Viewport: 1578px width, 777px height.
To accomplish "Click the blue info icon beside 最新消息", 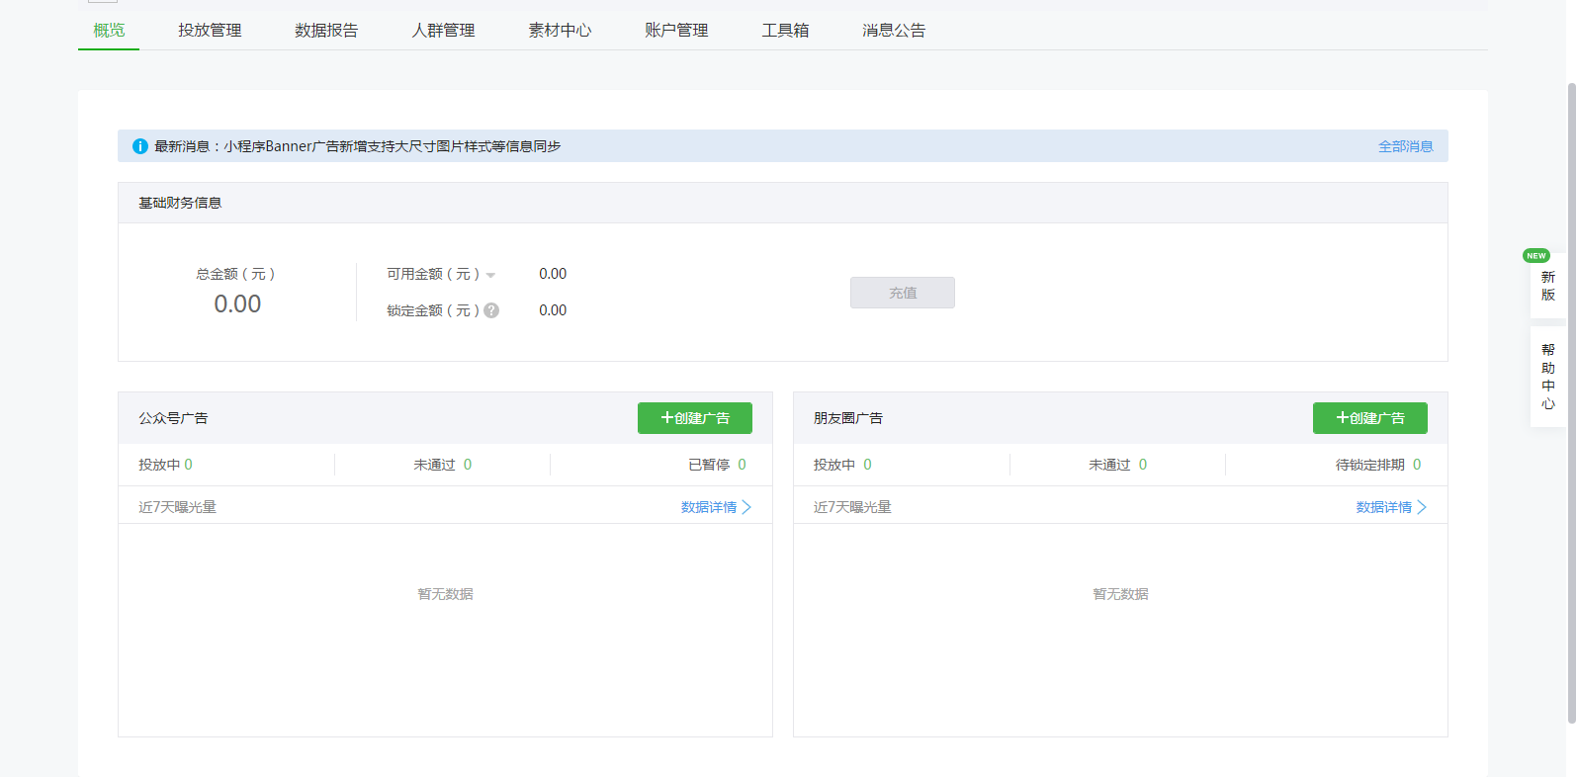I will [140, 146].
